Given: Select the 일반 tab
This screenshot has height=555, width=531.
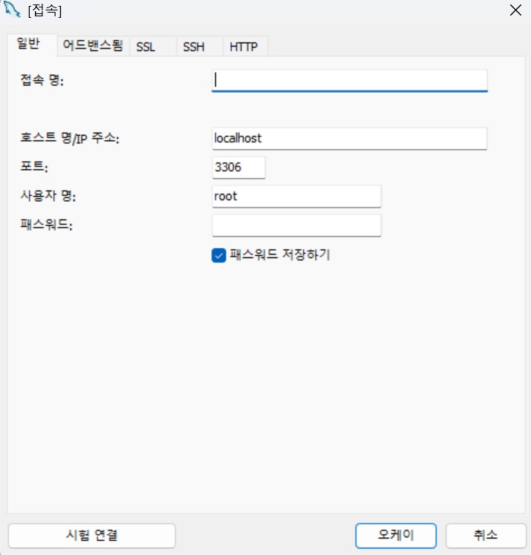Looking at the screenshot, I should pos(31,45).
